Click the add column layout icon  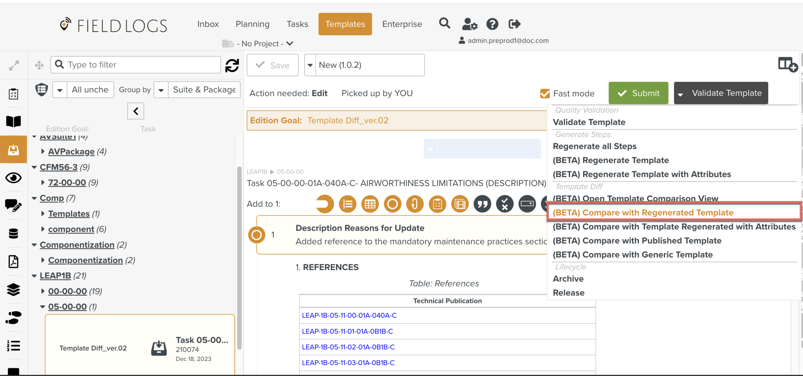[x=787, y=65]
